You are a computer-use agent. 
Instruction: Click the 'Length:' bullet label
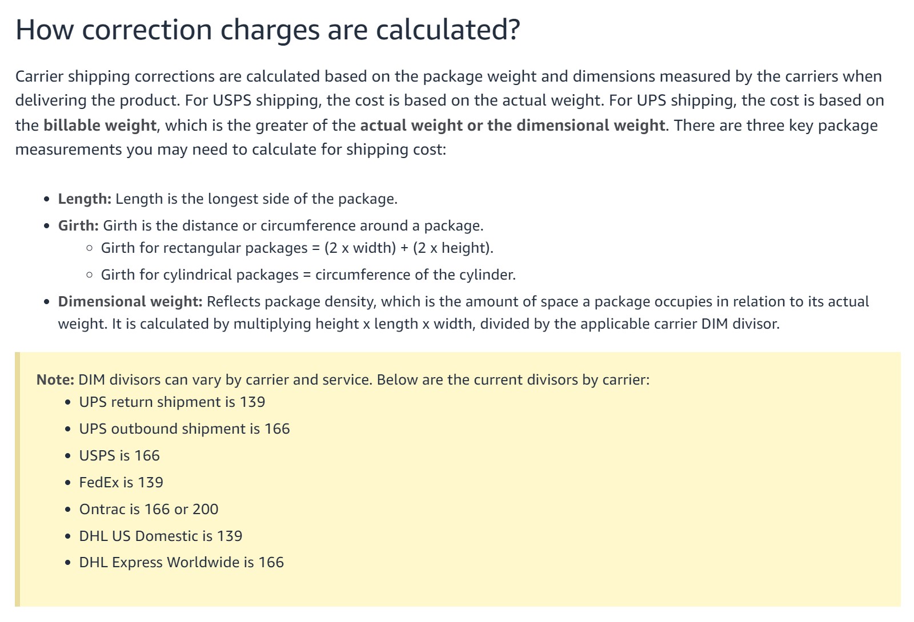[x=85, y=199]
